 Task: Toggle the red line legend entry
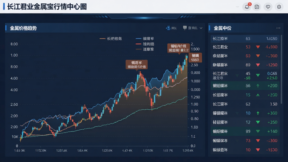coord(145,44)
